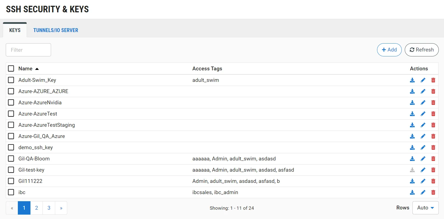Go to page 3
444x219 pixels.
[x=49, y=208]
